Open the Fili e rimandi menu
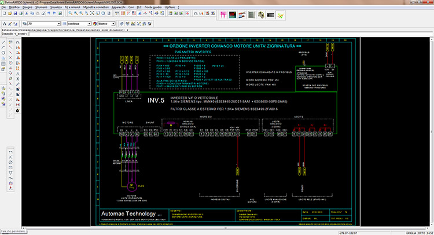Screen dimensions: 434x235 [x=72, y=7]
